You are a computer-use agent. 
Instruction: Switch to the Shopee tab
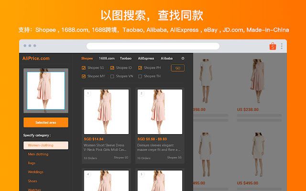87,58
